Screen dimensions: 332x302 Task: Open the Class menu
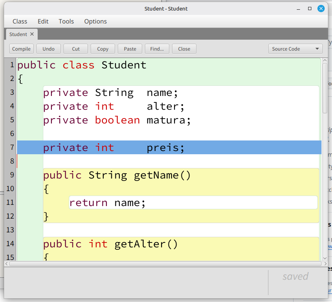point(20,21)
